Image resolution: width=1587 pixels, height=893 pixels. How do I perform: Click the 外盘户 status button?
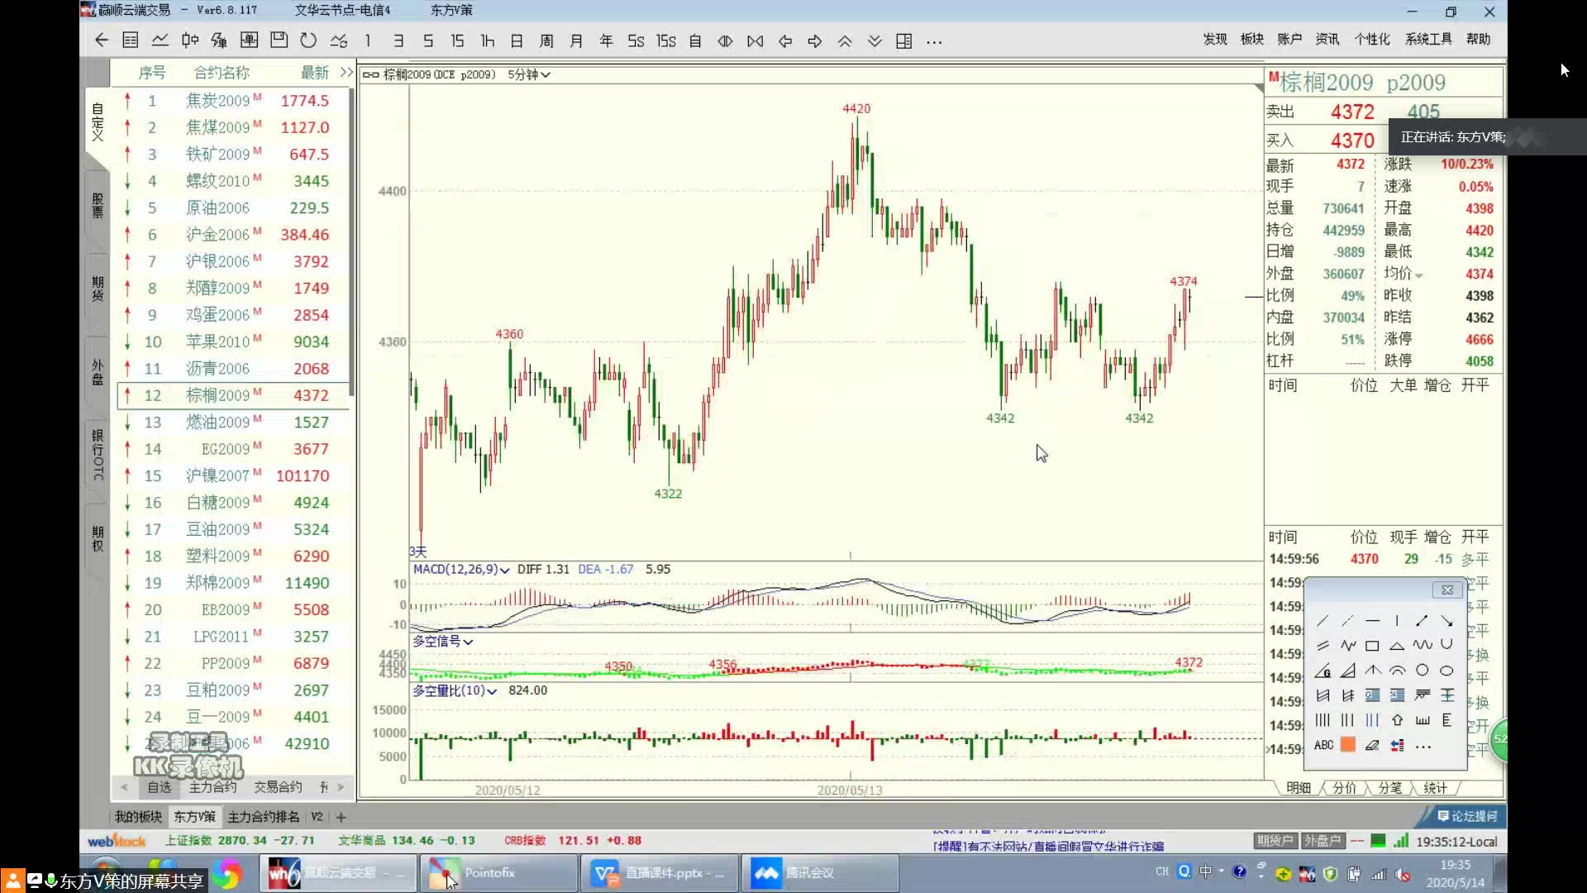coord(1322,840)
